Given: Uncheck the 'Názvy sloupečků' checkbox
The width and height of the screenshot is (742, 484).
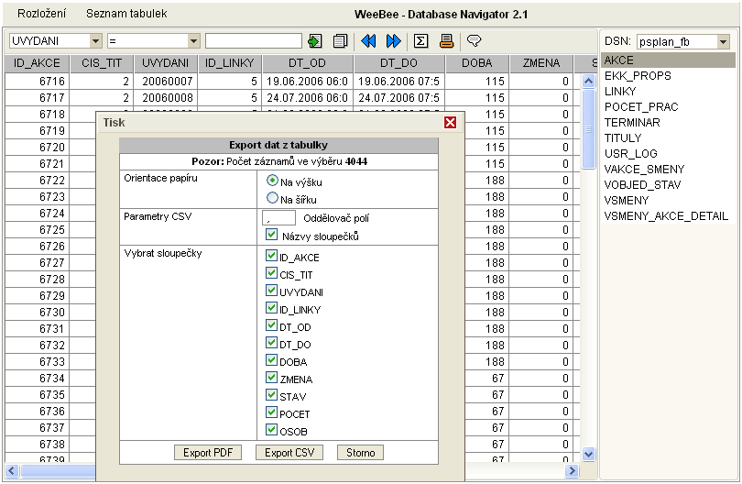Looking at the screenshot, I should pyautogui.click(x=271, y=236).
